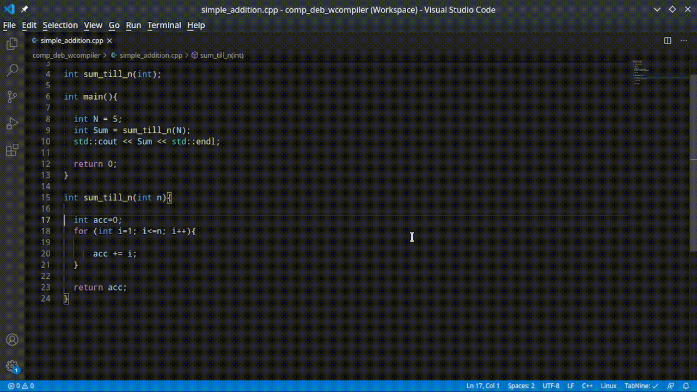Open the Extensions view
Screen dimensions: 697x392
(12, 150)
